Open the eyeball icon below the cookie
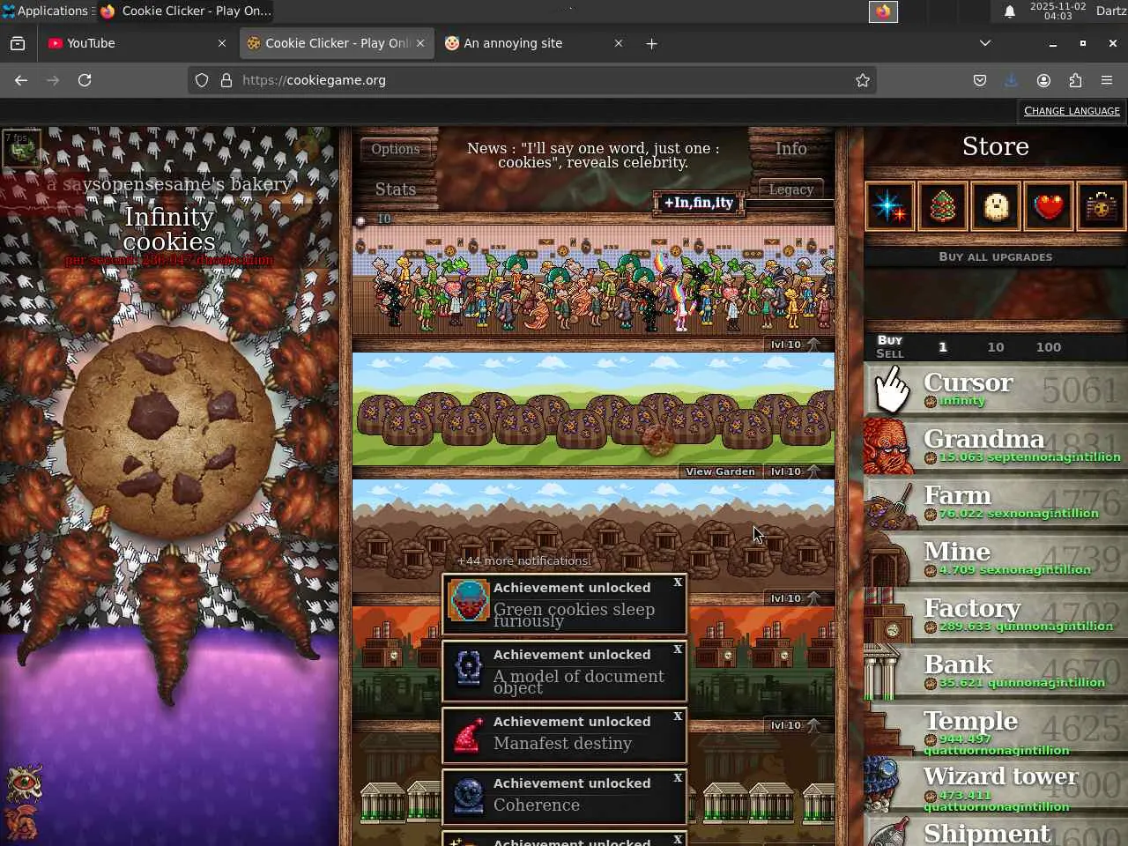This screenshot has height=846, width=1128. tap(24, 783)
